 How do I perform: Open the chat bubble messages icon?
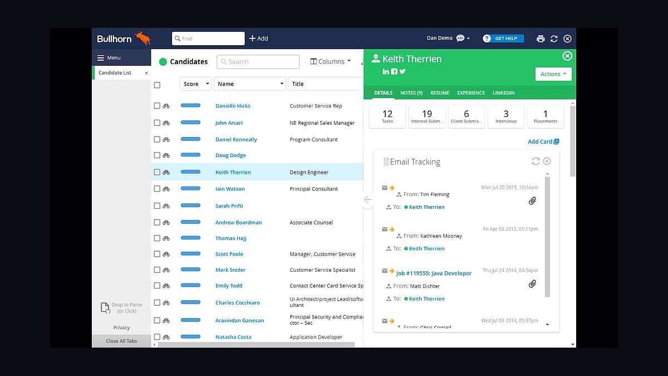pos(460,38)
